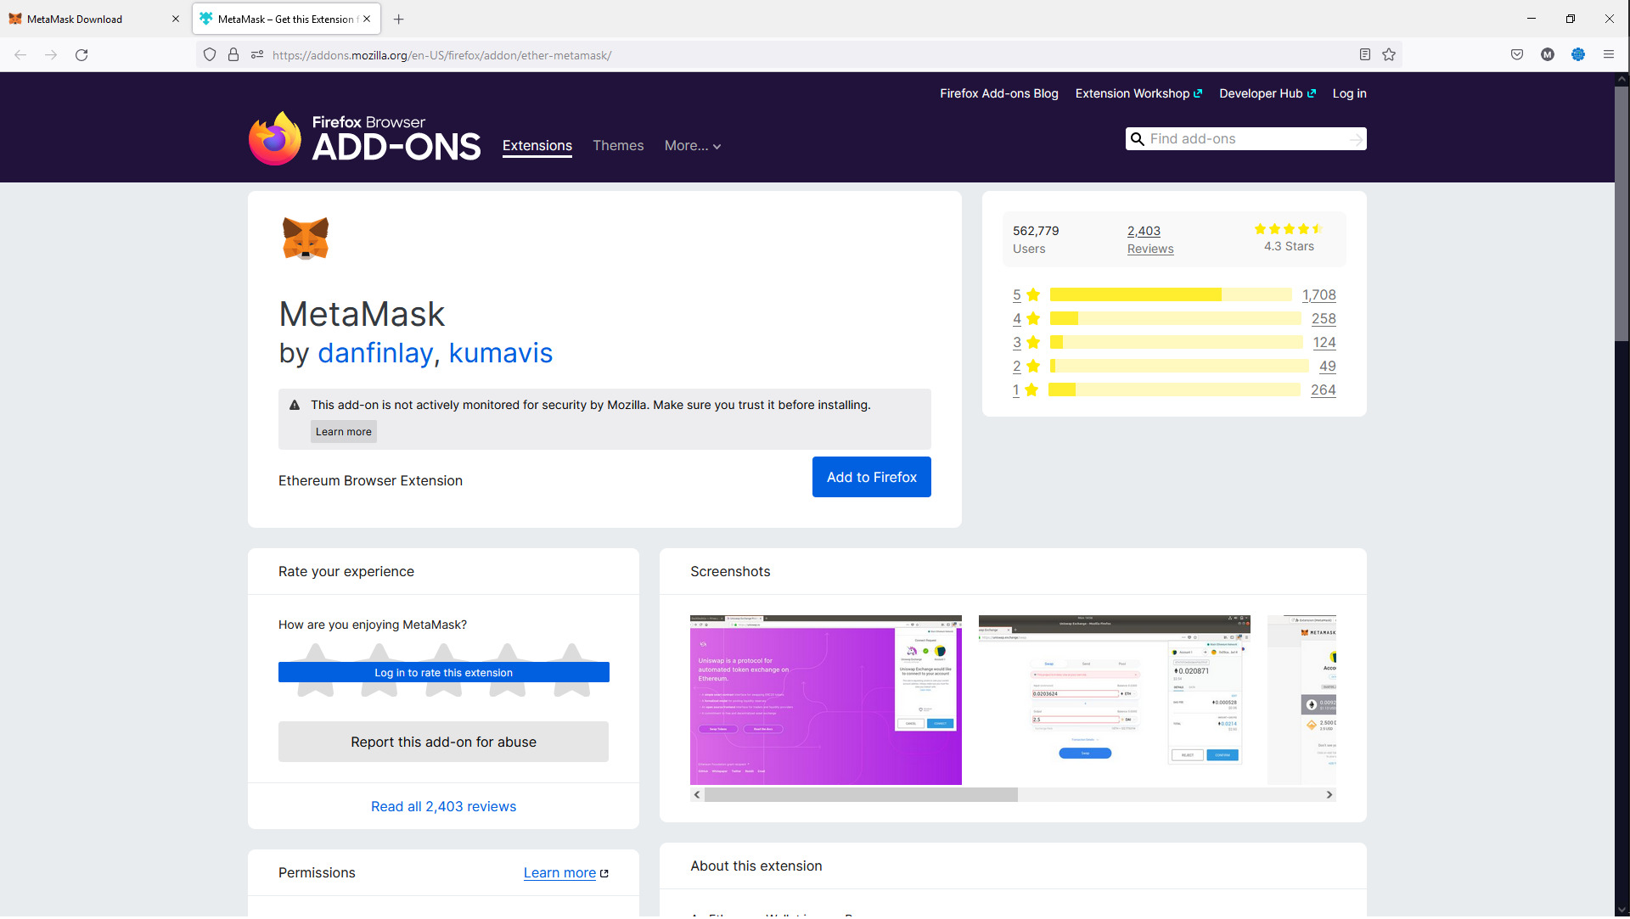Click the 124 three-star review count
Viewport: 1630px width, 919px height.
1324,343
